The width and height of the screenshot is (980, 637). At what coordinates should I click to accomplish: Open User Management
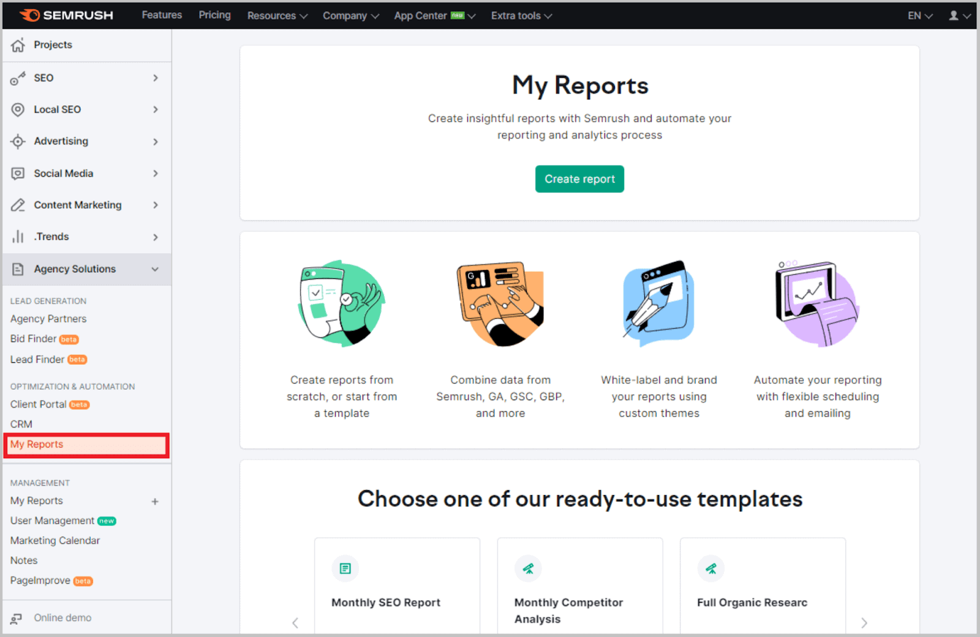click(x=63, y=521)
